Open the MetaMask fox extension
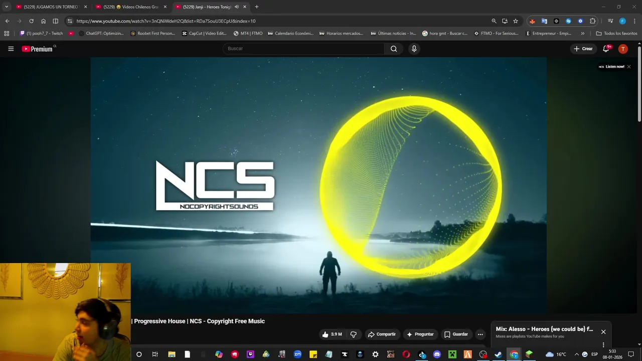 click(x=532, y=21)
